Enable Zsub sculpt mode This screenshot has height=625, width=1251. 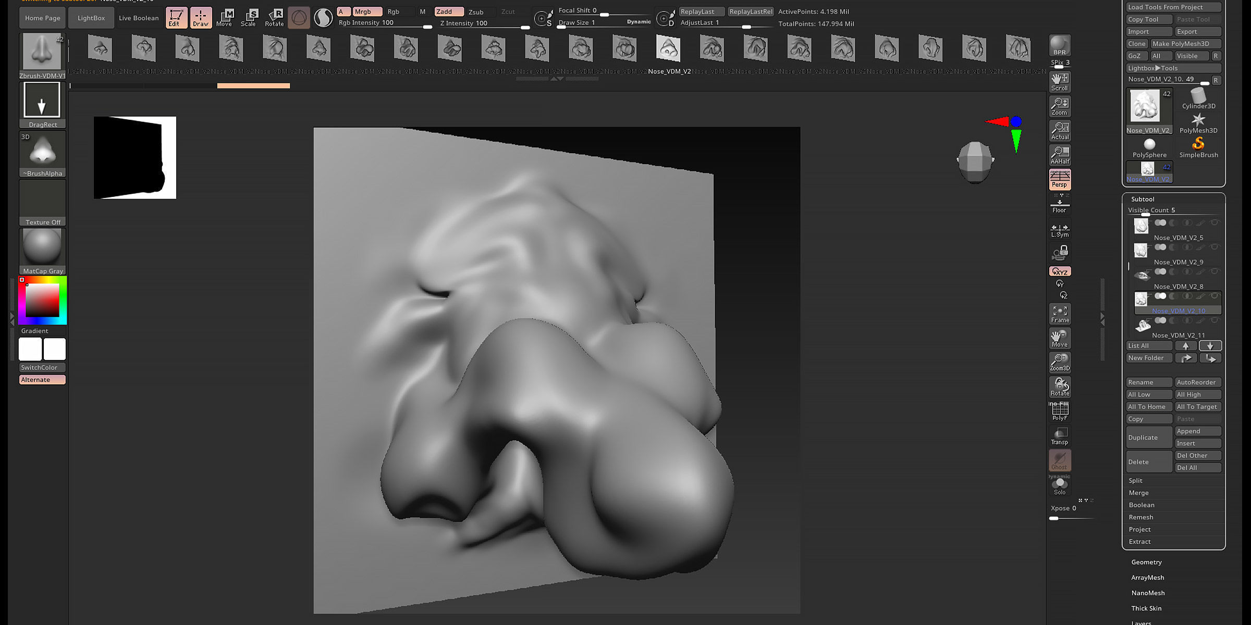tap(479, 11)
